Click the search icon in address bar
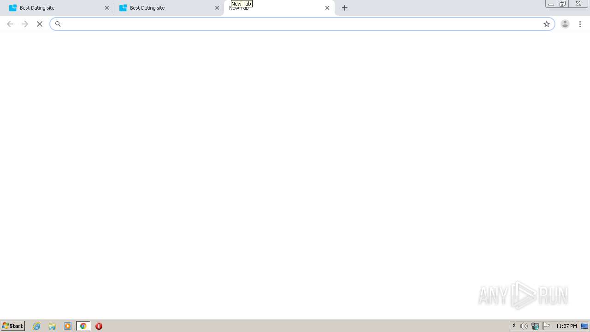The image size is (590, 332). click(x=58, y=24)
